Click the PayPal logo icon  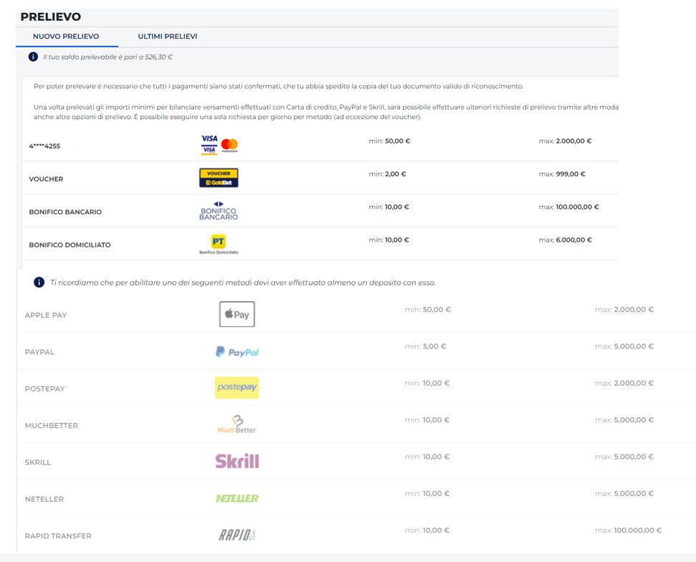coord(237,351)
